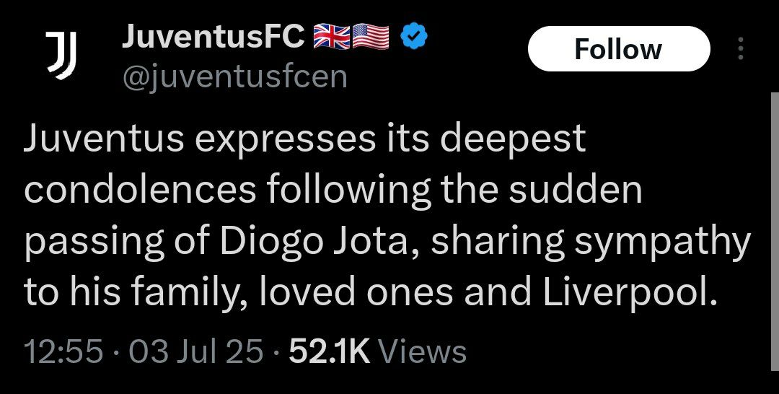The image size is (779, 394).
Task: Click the 03 Jul 25 date
Action: click(x=196, y=352)
